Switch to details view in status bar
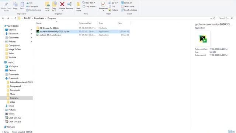The width and height of the screenshot is (236, 133). point(230,132)
